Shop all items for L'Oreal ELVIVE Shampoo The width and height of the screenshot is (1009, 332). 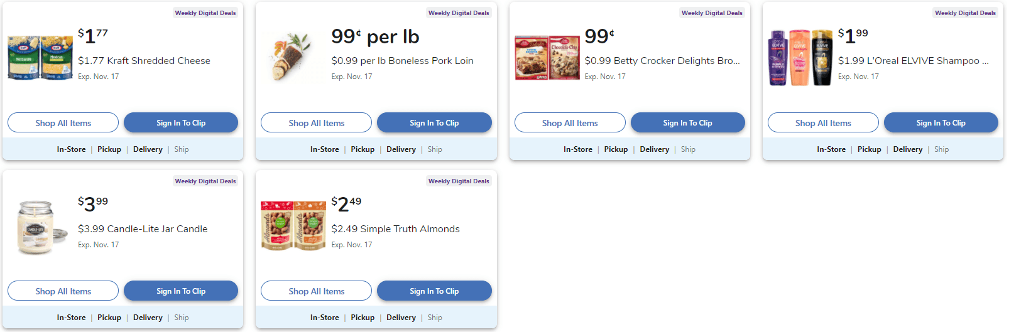point(823,123)
